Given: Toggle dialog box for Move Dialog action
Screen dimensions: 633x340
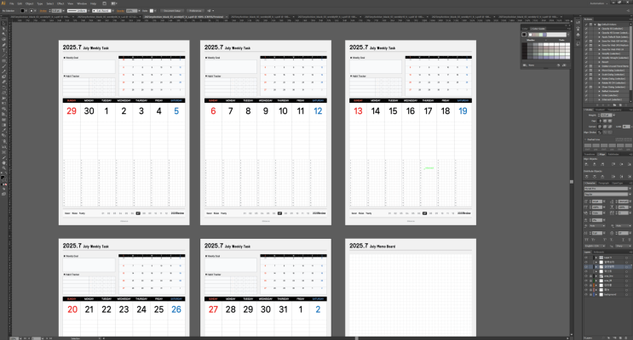Looking at the screenshot, I should coord(590,71).
